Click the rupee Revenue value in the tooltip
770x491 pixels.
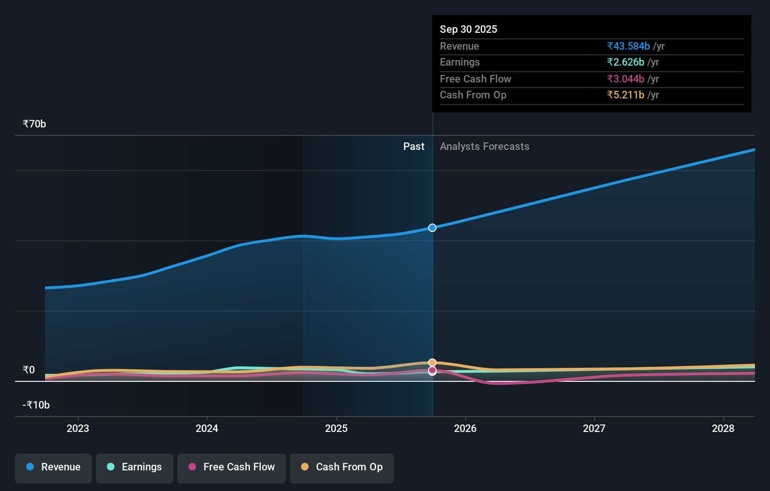[x=628, y=46]
